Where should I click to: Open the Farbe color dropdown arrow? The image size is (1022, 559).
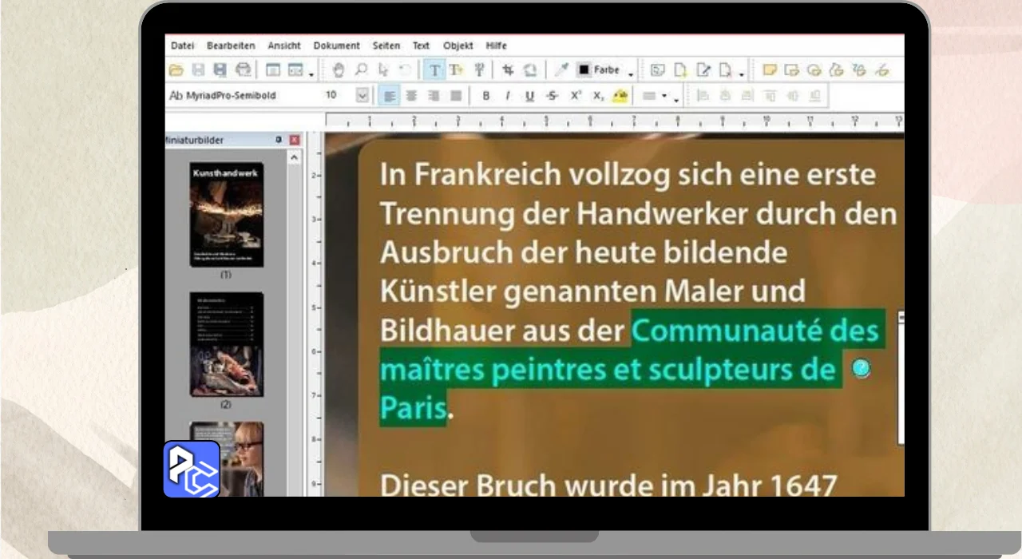[x=631, y=73]
